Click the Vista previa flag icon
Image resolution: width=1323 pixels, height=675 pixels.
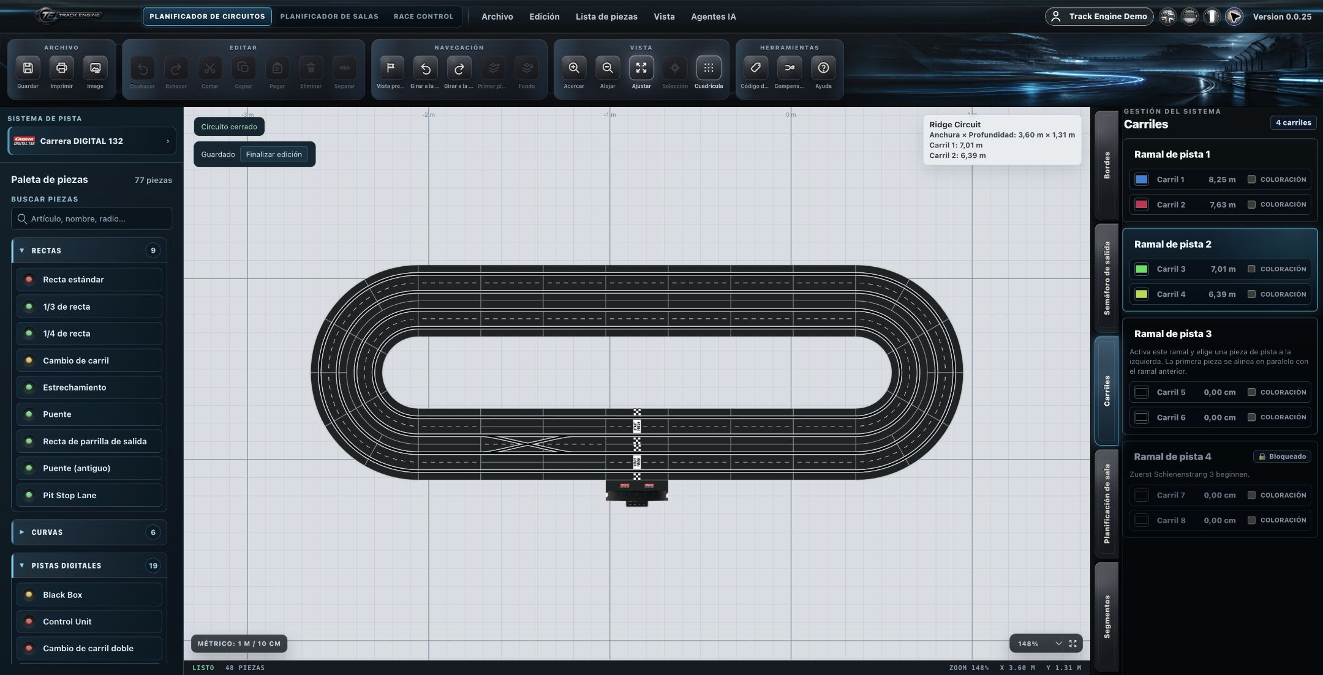coord(391,68)
